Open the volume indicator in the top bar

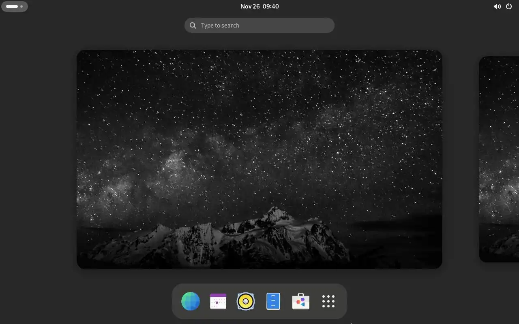[497, 6]
